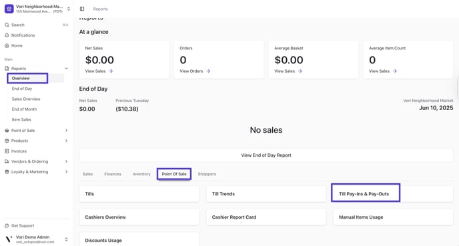Screen dimensions: 459x246
Task: Click the Invoices icon in sidebar
Action: point(7,151)
